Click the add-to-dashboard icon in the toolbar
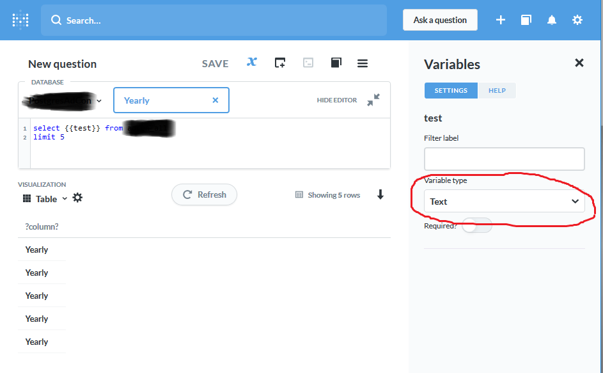Viewport: 603px width, 373px height. [279, 62]
